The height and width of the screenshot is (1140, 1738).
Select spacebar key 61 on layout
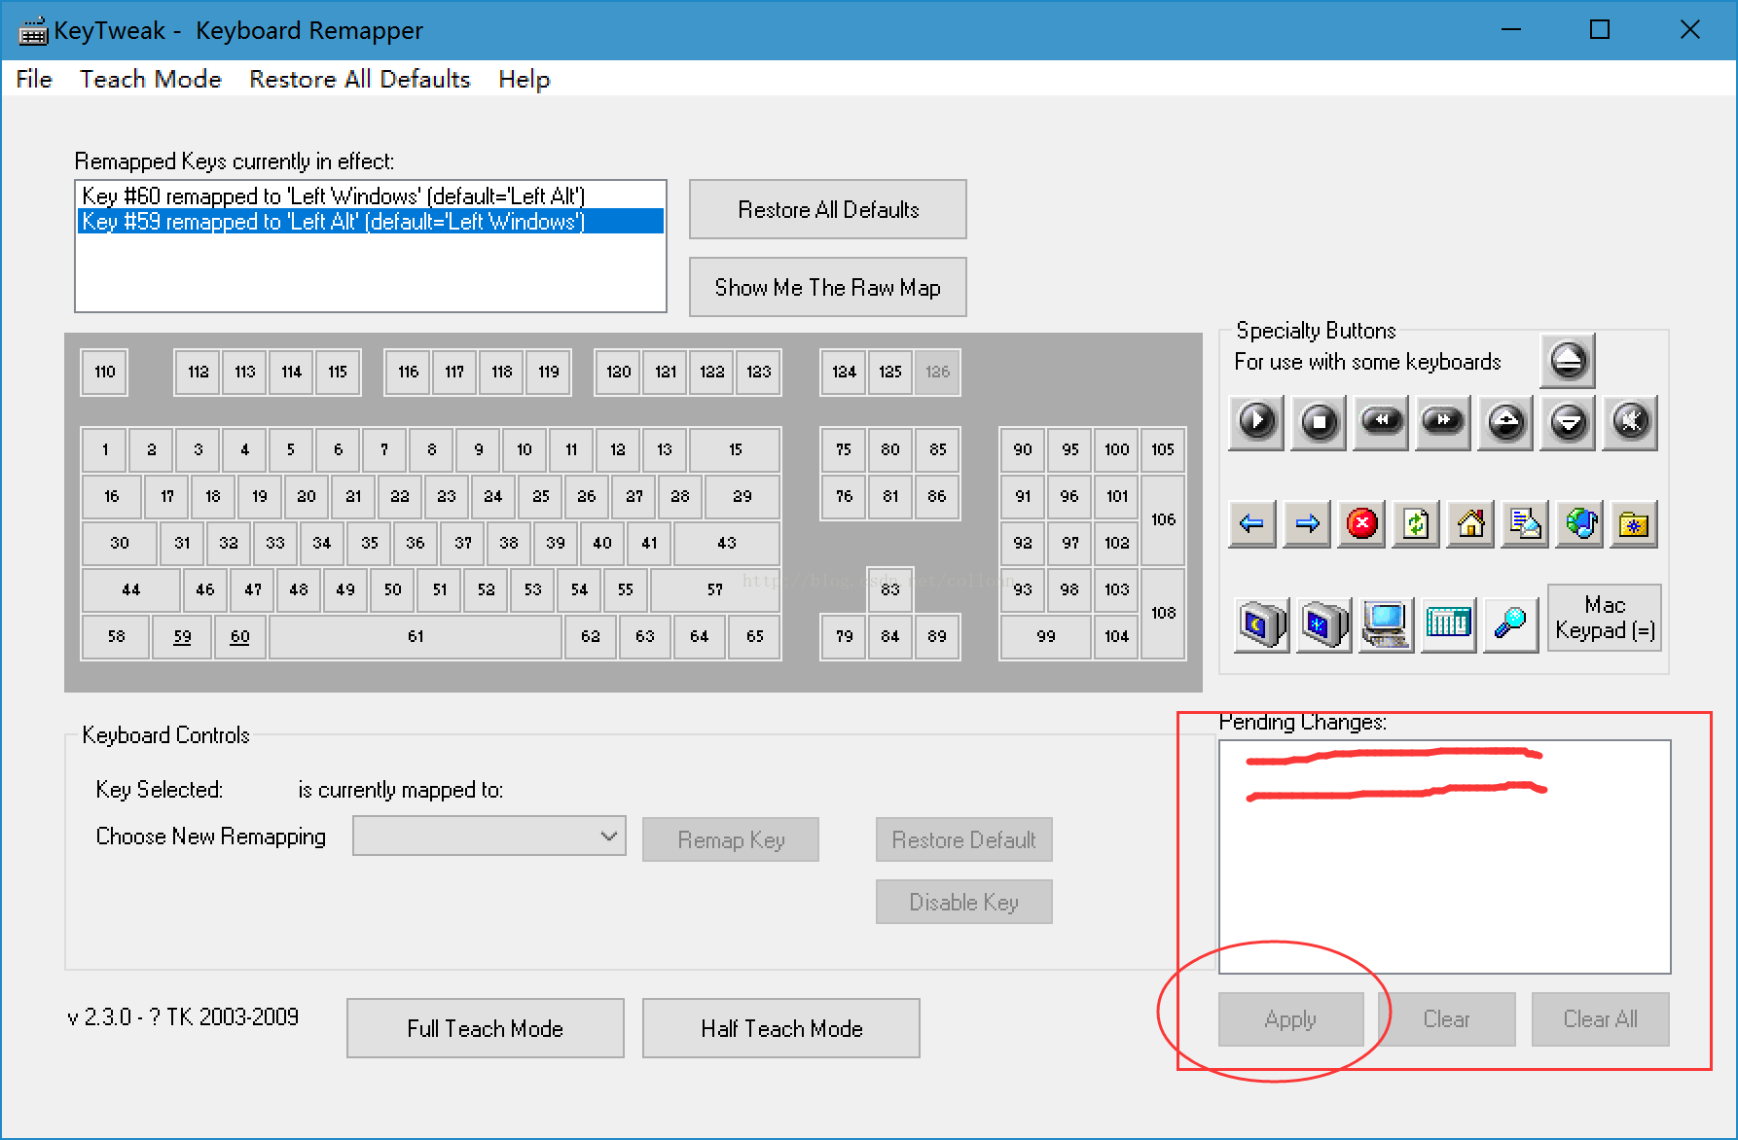(x=416, y=636)
